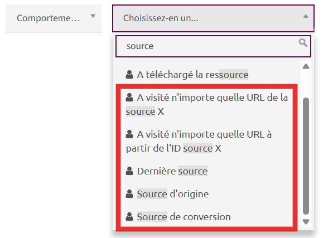
Task: Click the scroll down arrow of results list
Action: tap(306, 222)
